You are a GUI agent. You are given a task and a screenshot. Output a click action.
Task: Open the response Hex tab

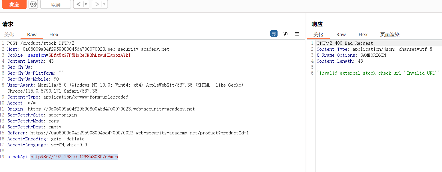pos(363,34)
